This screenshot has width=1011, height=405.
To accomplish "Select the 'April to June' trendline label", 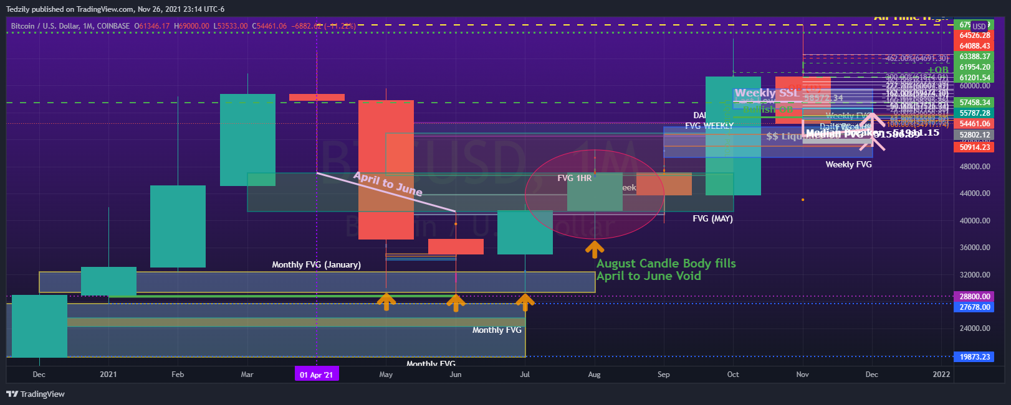I will 388,184.
